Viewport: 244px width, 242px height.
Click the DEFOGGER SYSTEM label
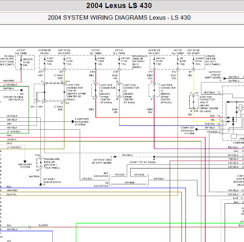pos(25,166)
